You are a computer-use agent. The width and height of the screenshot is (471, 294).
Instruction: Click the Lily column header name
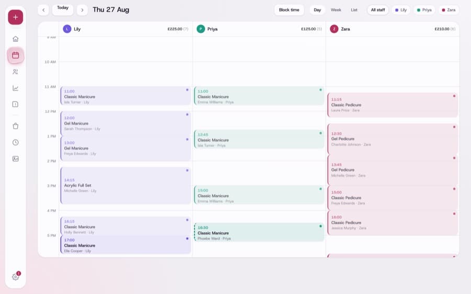(77, 29)
